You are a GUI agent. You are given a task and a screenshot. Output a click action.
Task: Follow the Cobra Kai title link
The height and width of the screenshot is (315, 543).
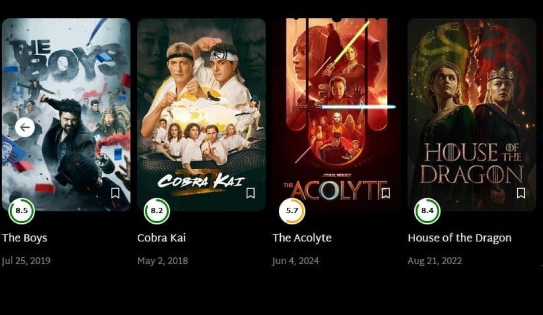(161, 238)
